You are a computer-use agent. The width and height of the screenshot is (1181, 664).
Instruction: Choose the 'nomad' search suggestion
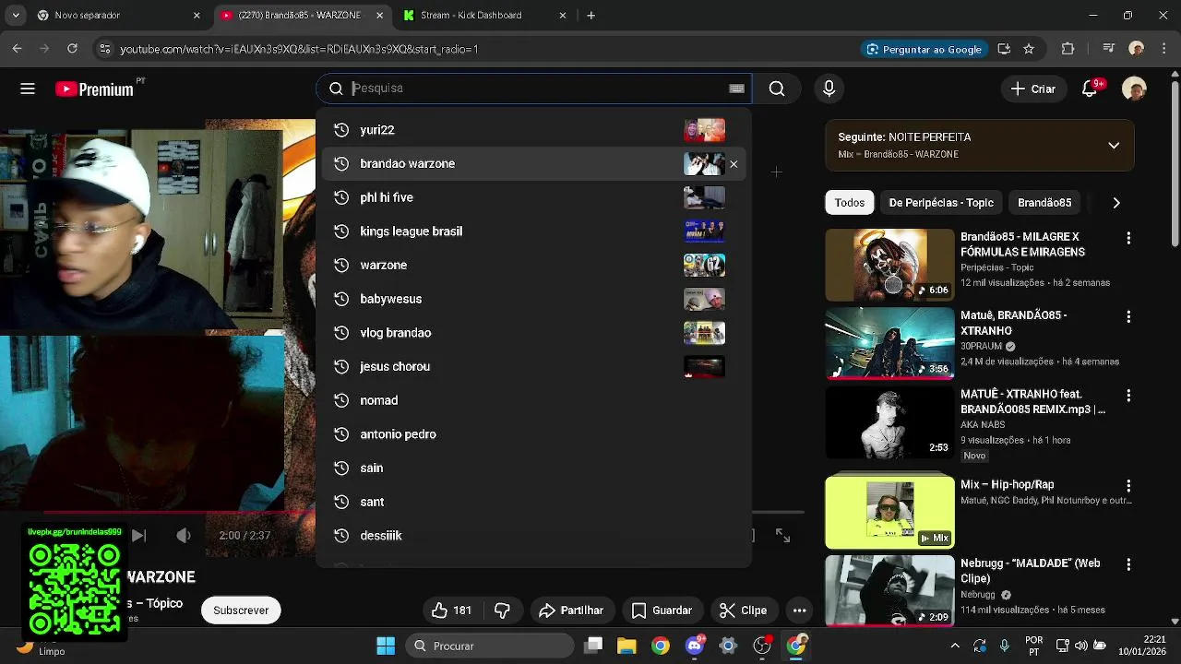coord(533,400)
